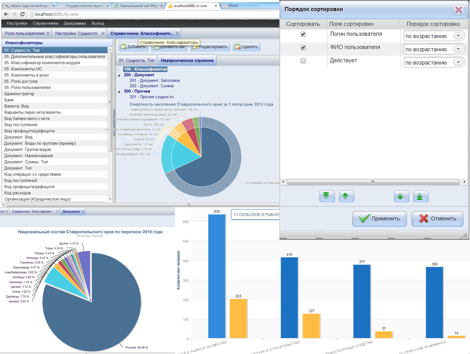470x354 pixels.
Task: Uncheck the Логин пользователя sort checkbox
Action: pos(303,34)
